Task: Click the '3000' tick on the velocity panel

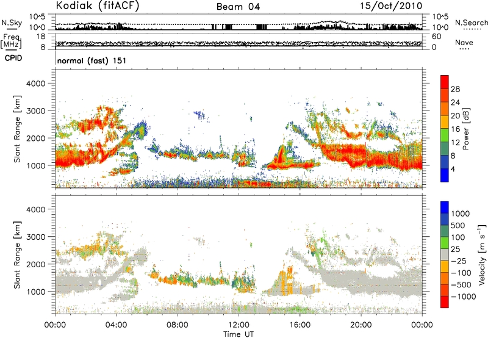Action: (x=36, y=237)
